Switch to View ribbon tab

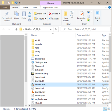point(35,7)
